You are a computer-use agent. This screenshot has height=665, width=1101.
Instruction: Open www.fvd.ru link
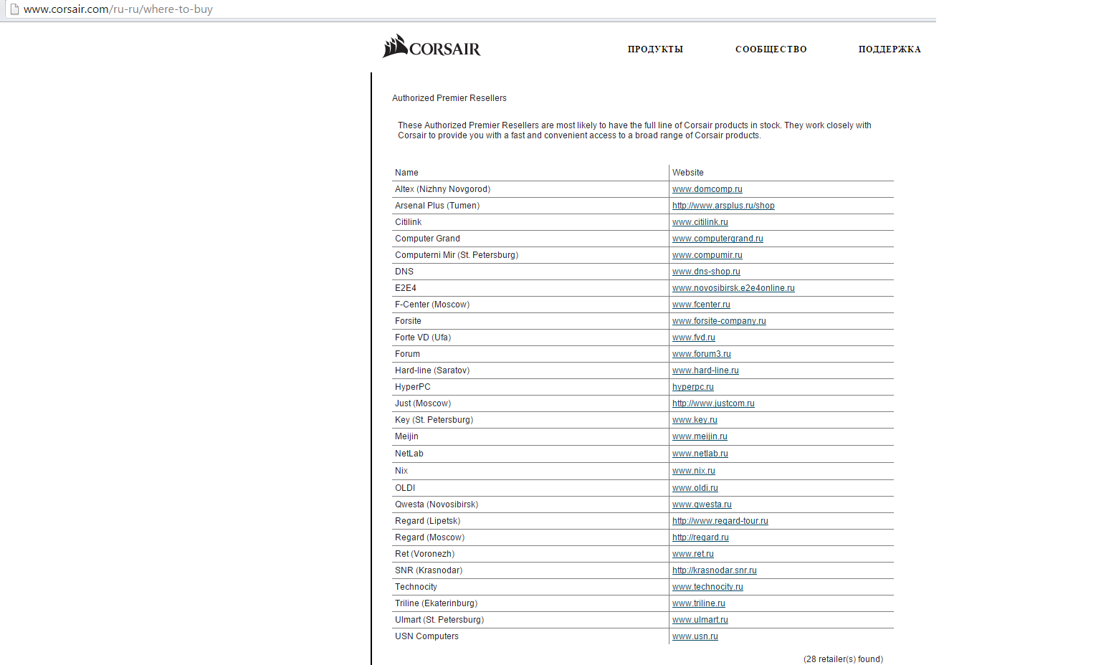pyautogui.click(x=694, y=338)
